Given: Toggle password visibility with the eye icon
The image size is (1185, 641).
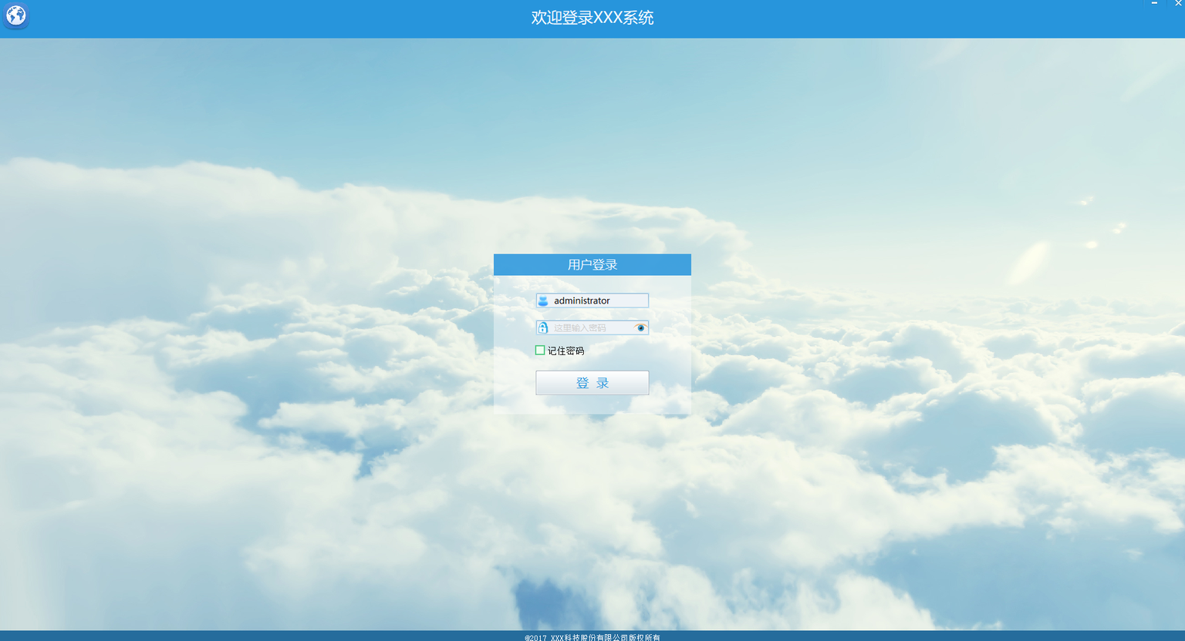Looking at the screenshot, I should [x=640, y=327].
